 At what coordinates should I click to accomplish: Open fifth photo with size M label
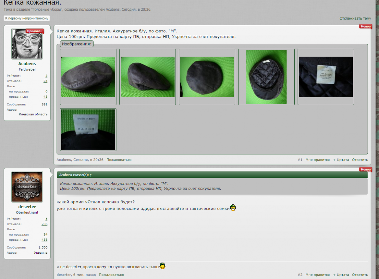click(x=326, y=77)
